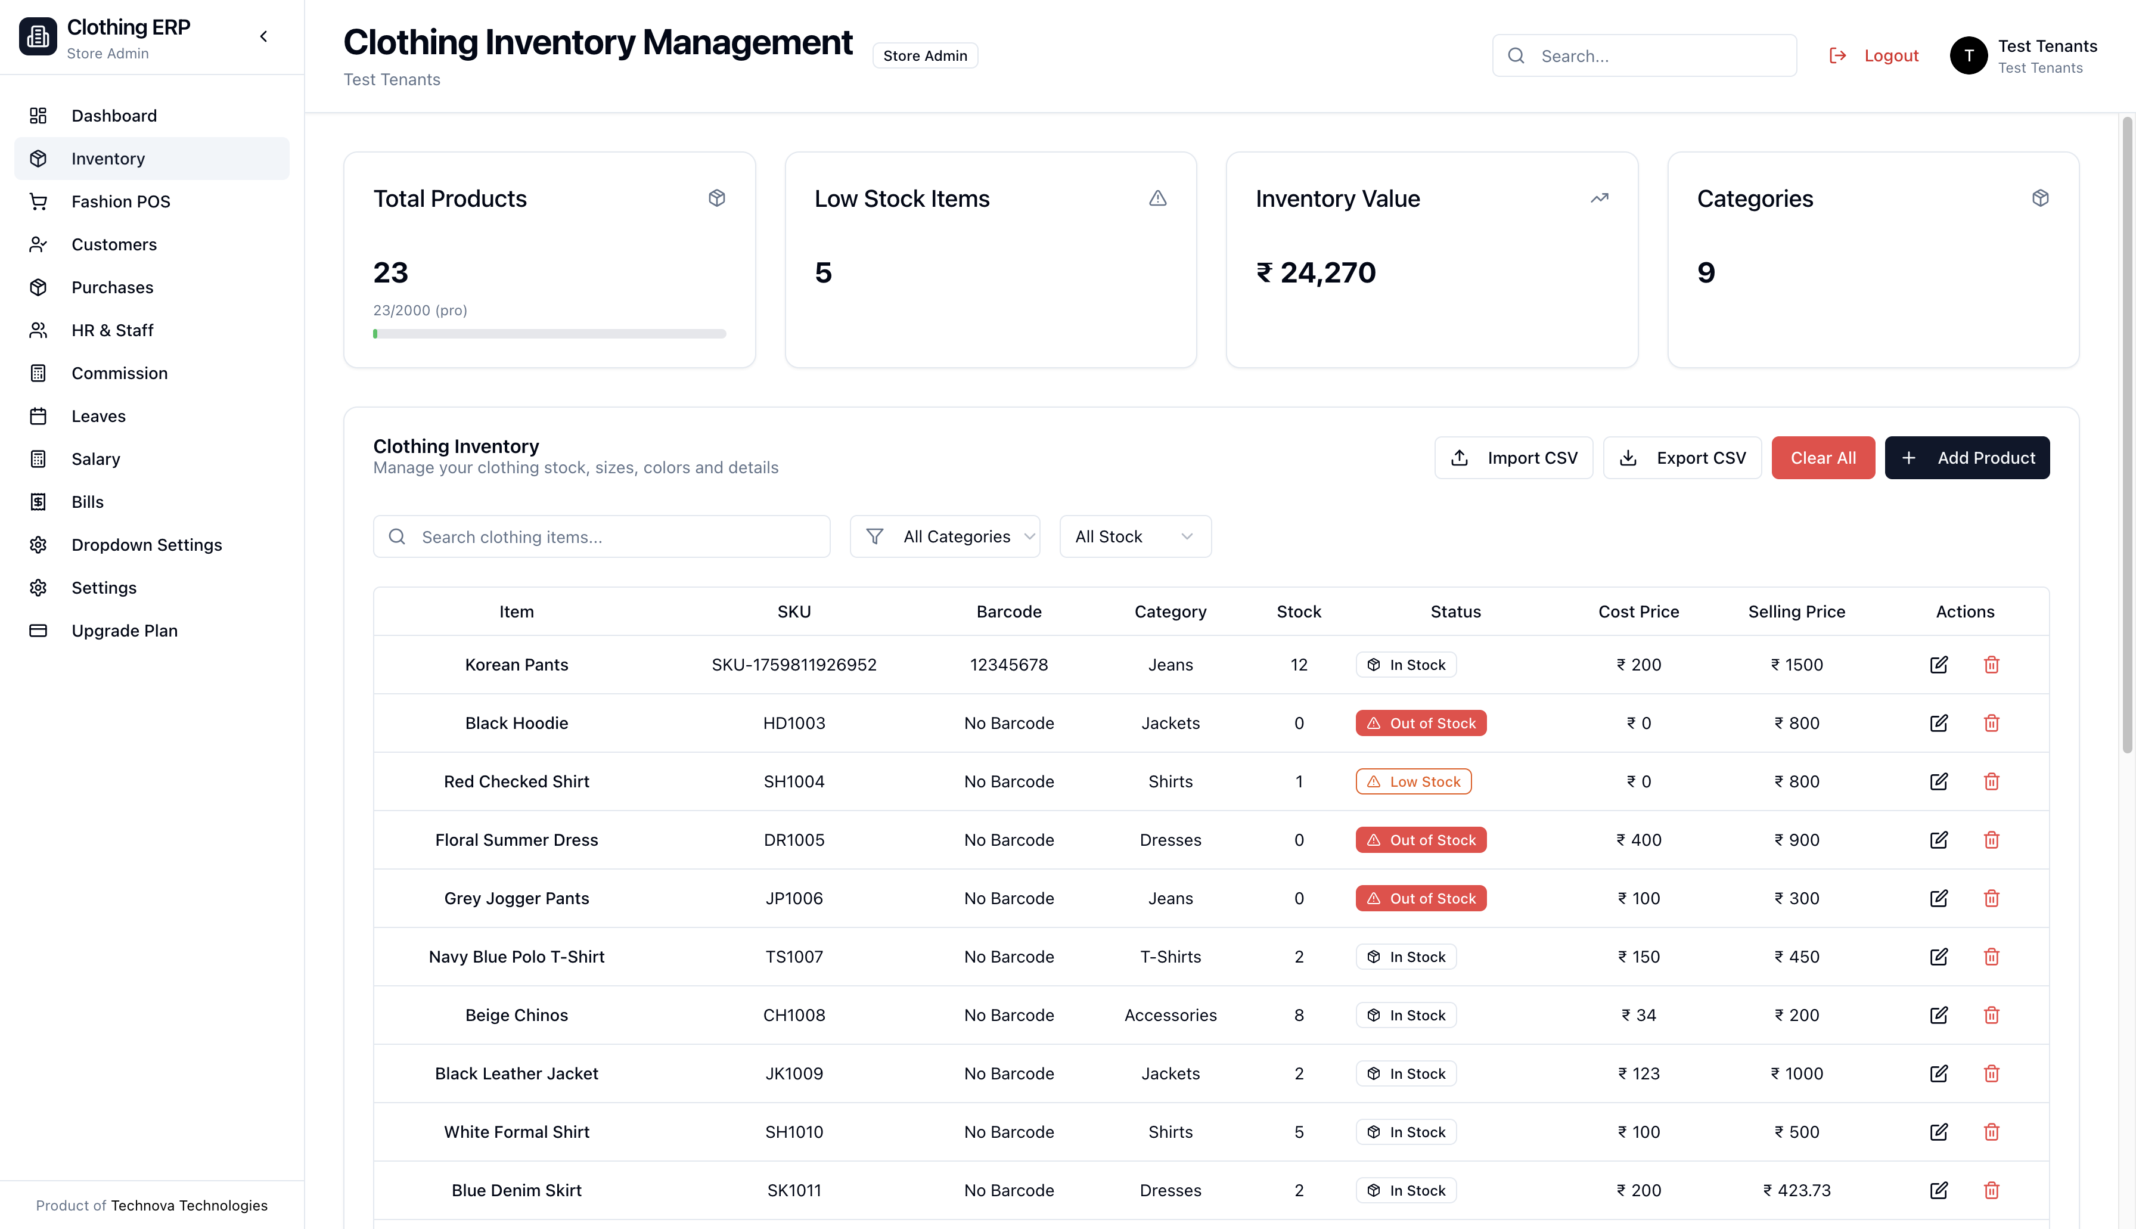Click edit icon for White Formal Shirt
The image size is (2136, 1229).
point(1939,1132)
